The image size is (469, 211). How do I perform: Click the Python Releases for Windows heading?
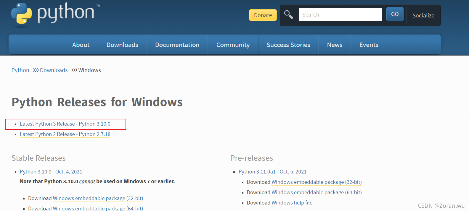pyautogui.click(x=97, y=102)
